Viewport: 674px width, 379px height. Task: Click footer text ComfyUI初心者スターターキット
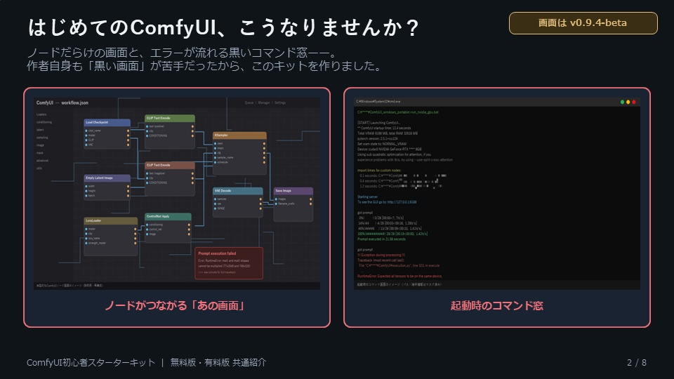point(91,363)
